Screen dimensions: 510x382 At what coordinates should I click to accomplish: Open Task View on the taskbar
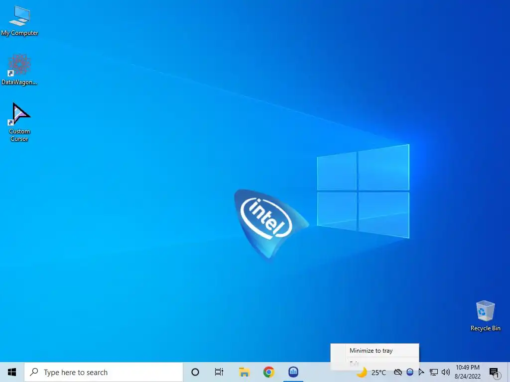[x=219, y=372]
